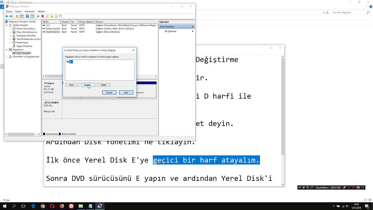
Task: Click the Back arrow in Computer Management toolbar
Action: (x=6, y=16)
